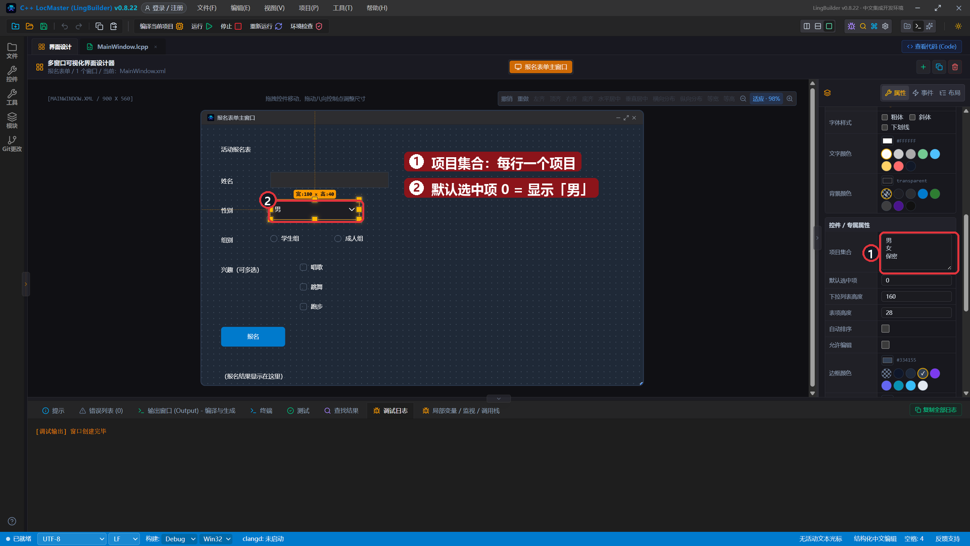Click the new project folder-plus icon
Image resolution: width=970 pixels, height=546 pixels.
point(15,26)
